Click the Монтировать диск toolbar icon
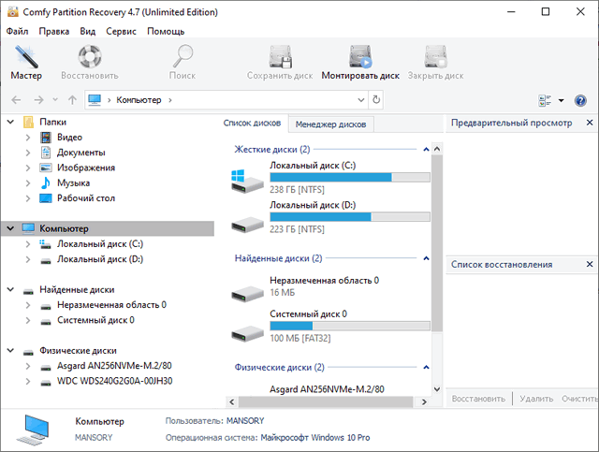This screenshot has height=452, width=599. tap(360, 62)
